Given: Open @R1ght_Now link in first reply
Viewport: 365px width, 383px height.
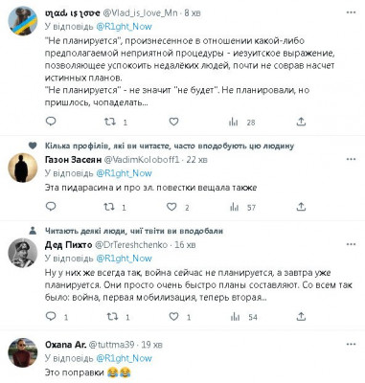Looking at the screenshot, I should pyautogui.click(x=124, y=27).
